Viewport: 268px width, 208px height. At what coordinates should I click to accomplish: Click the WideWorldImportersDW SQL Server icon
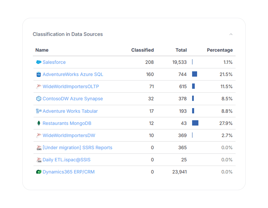(x=38, y=135)
